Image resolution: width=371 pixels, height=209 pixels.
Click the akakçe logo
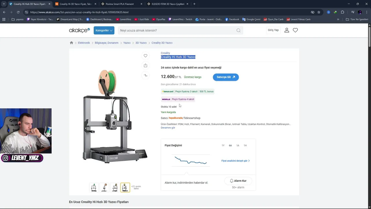(79, 30)
